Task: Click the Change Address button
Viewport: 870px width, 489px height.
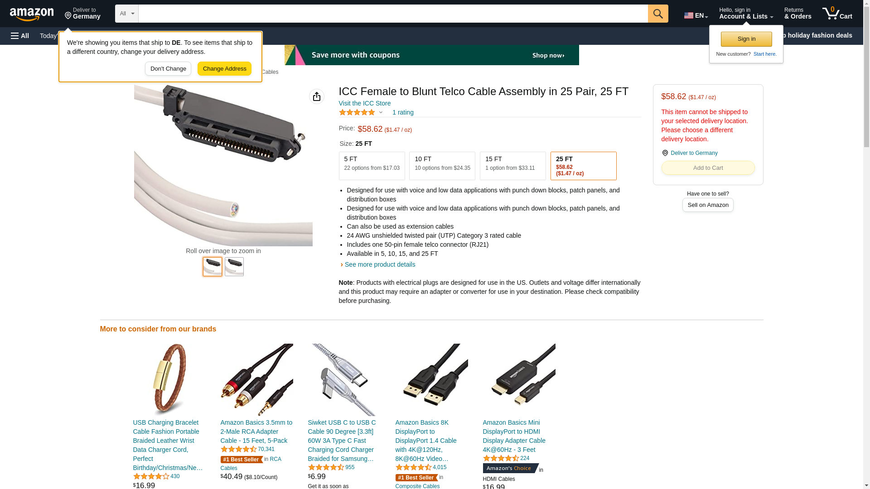Action: [x=224, y=69]
